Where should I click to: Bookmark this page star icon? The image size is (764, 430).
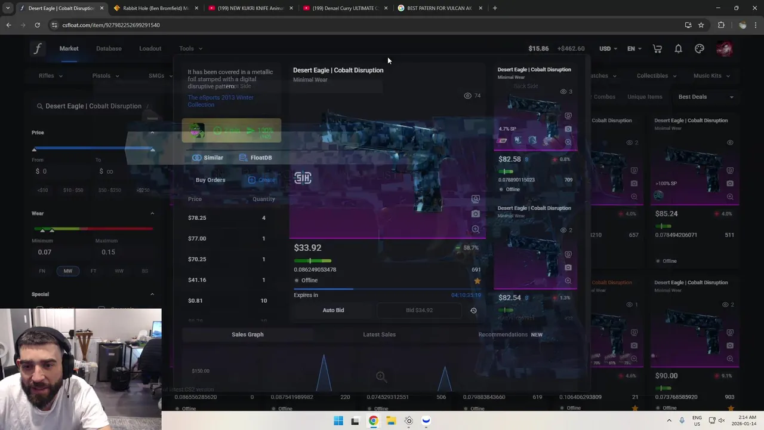701,25
